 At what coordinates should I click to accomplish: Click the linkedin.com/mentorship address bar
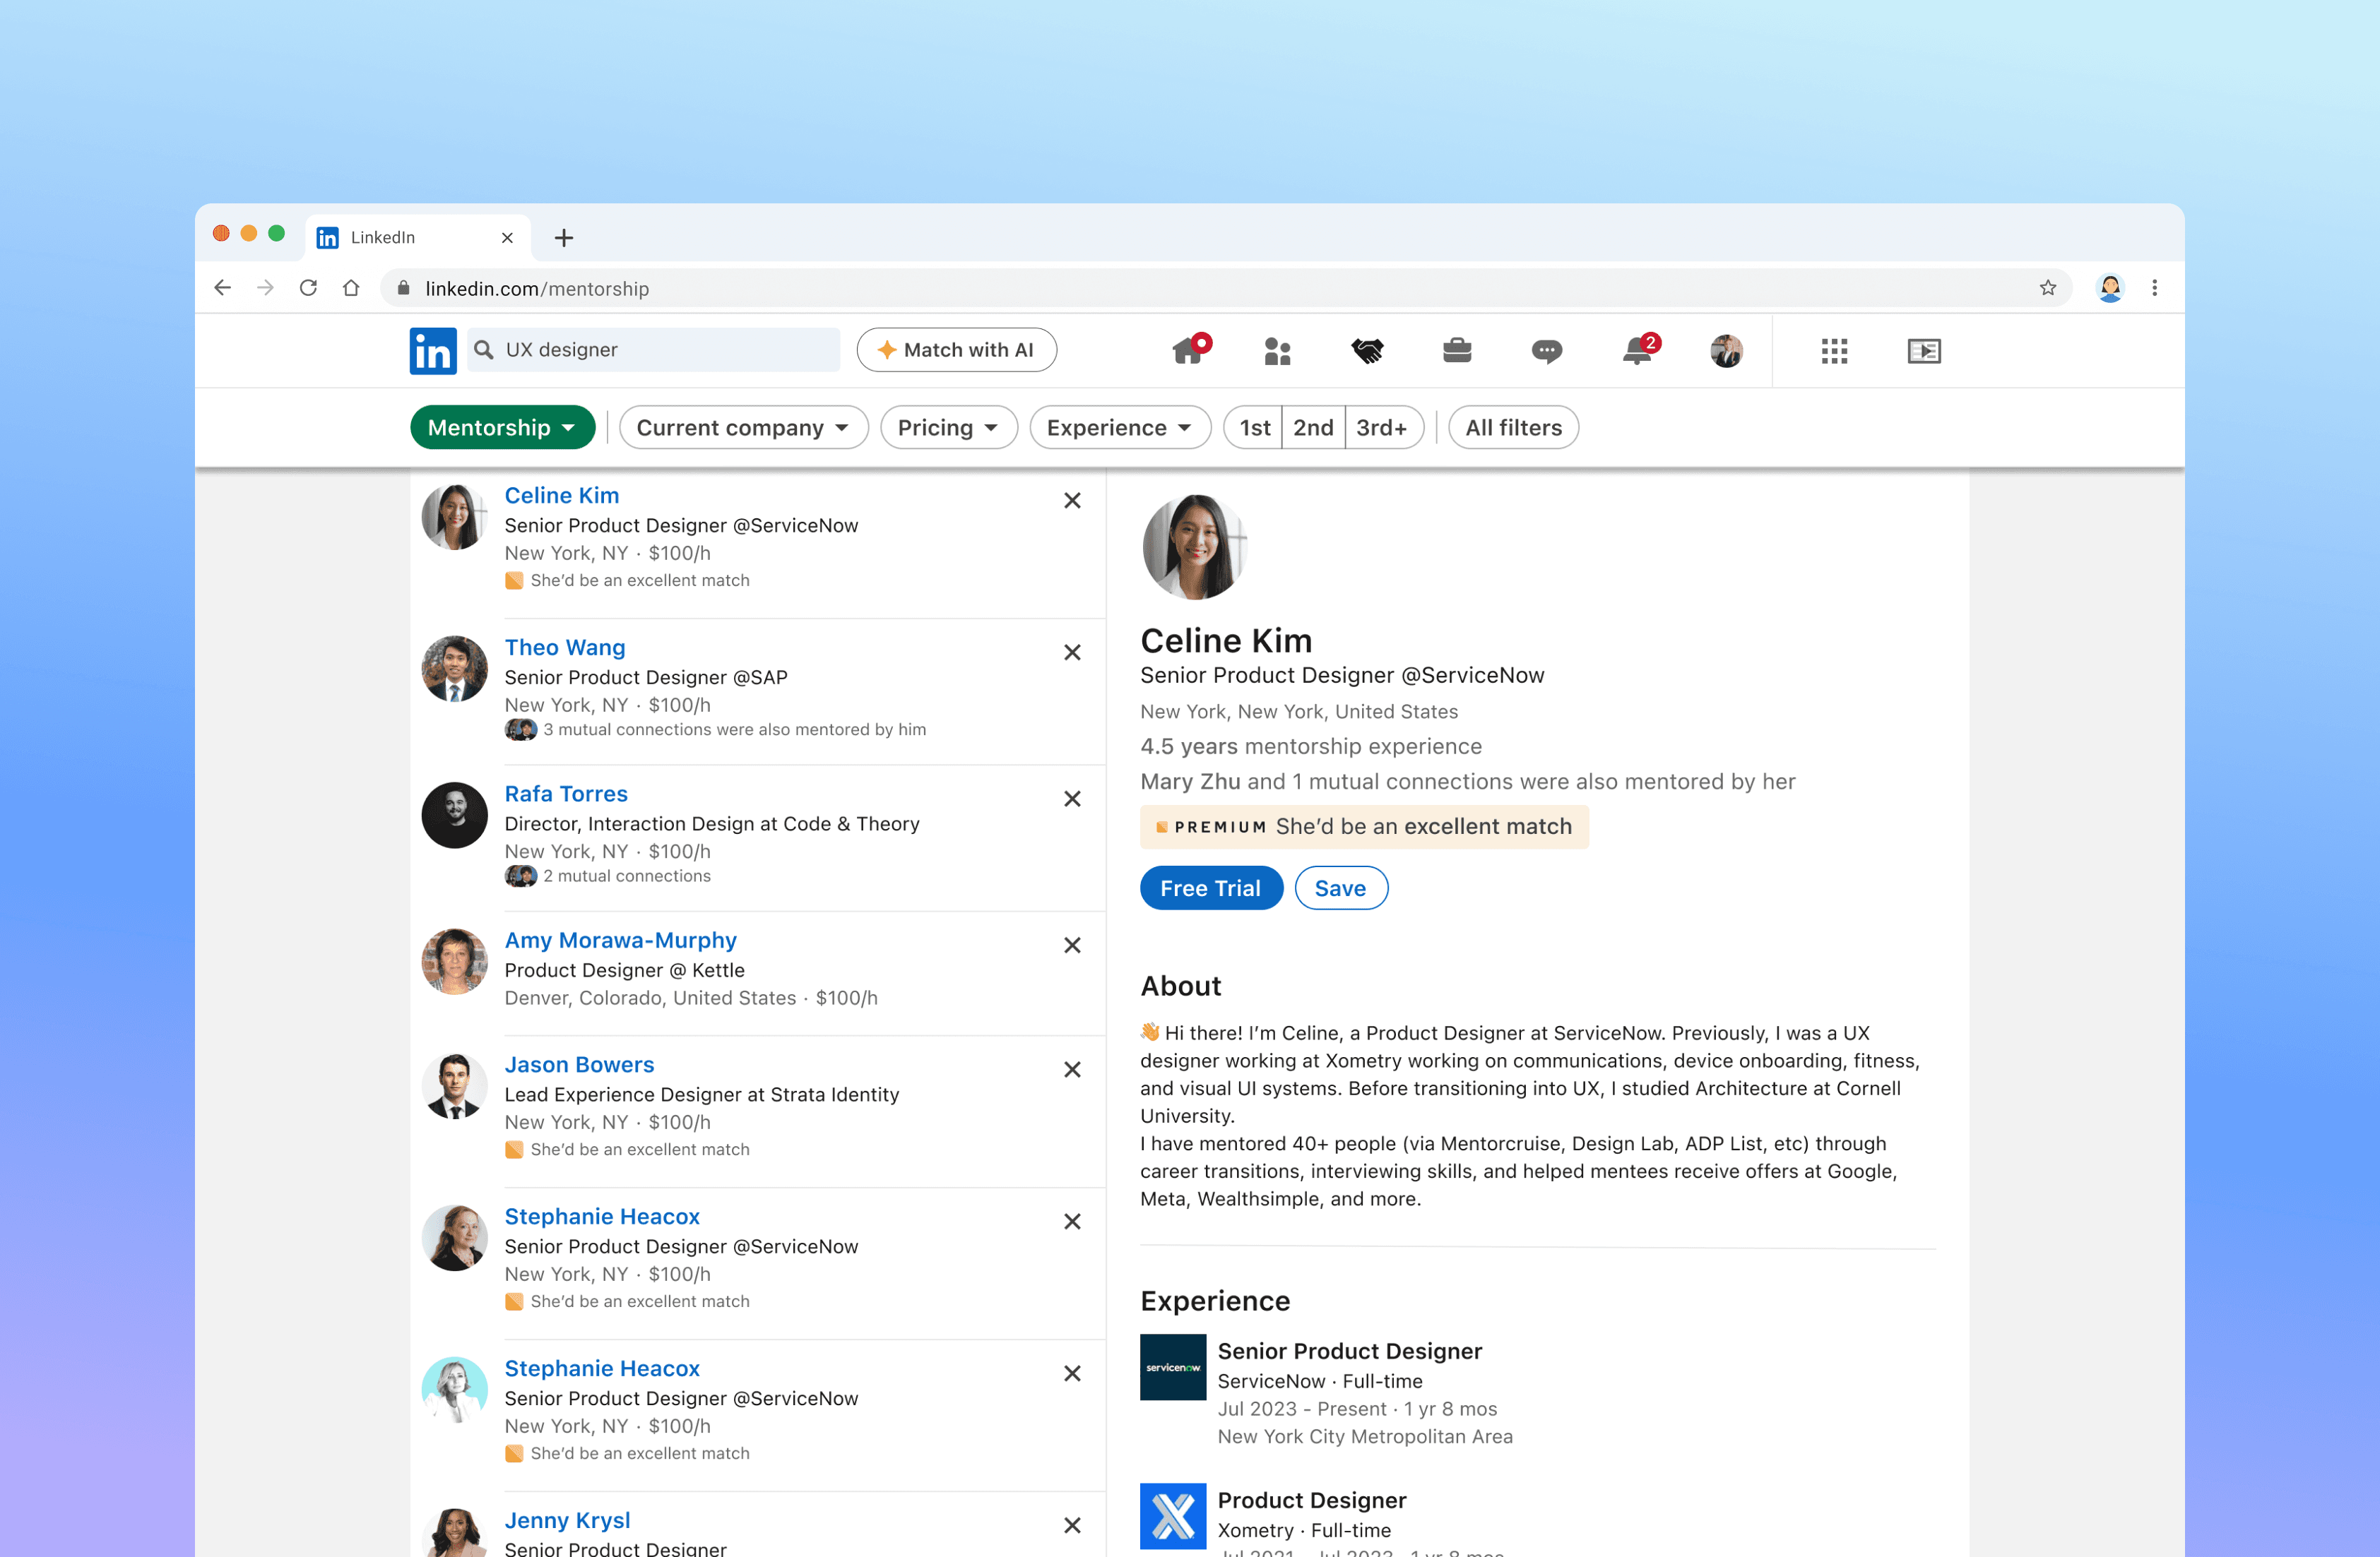click(x=1226, y=288)
